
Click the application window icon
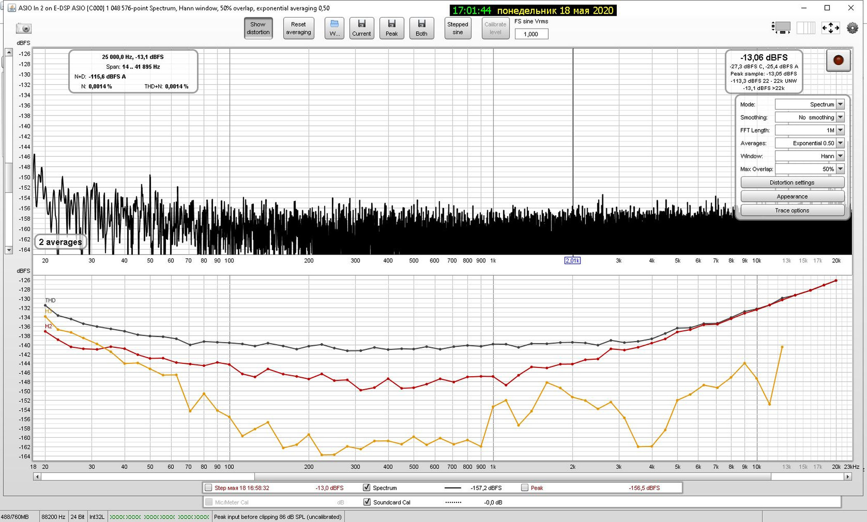coord(12,8)
